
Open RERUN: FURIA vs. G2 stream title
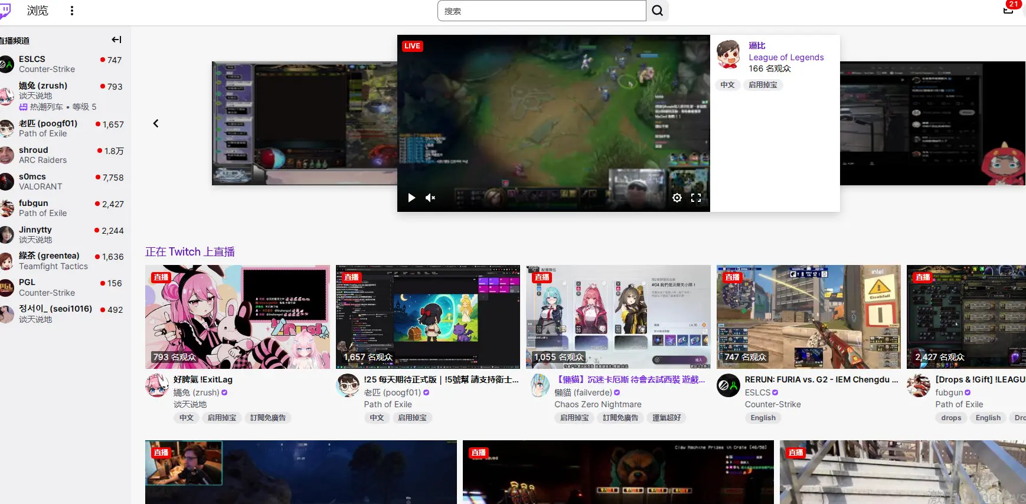point(821,379)
